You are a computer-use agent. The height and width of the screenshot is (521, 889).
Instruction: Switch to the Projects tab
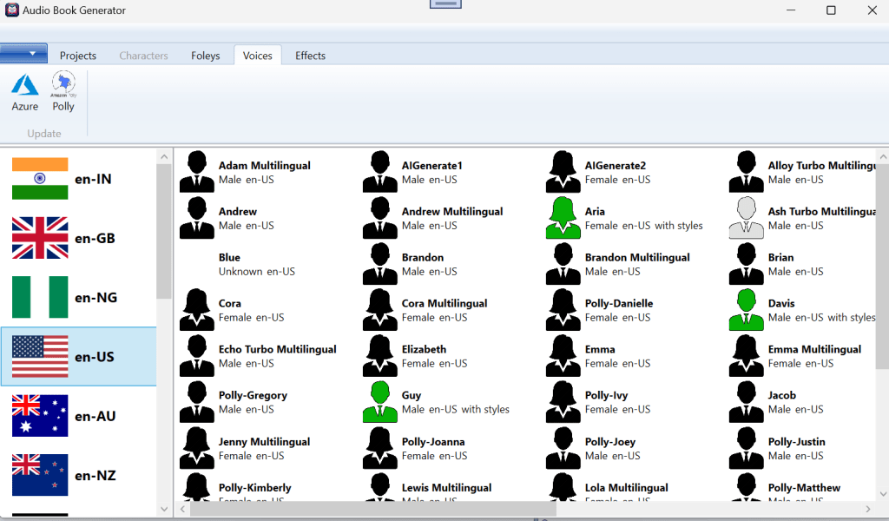pyautogui.click(x=78, y=56)
